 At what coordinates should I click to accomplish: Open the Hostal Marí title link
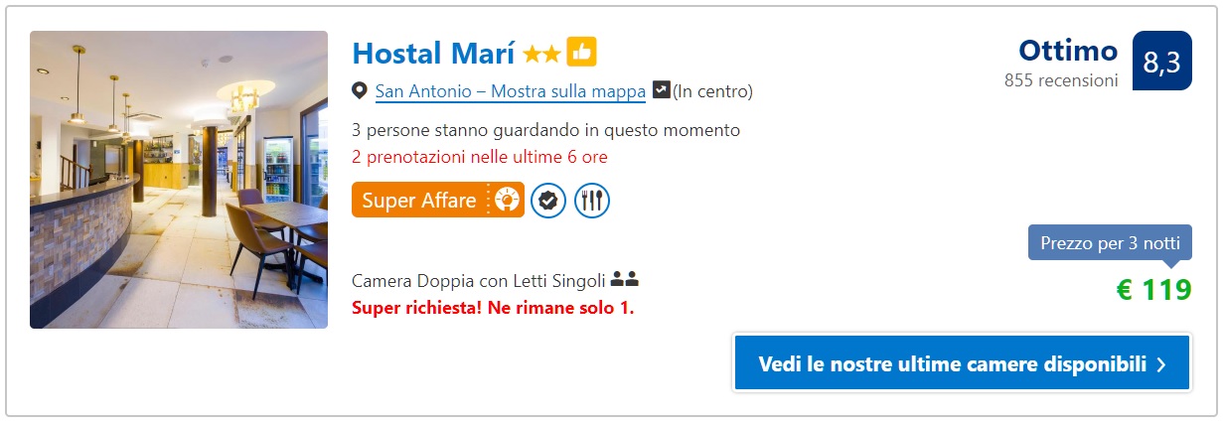pos(433,52)
